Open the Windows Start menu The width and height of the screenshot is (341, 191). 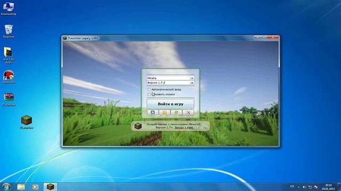(6, 186)
